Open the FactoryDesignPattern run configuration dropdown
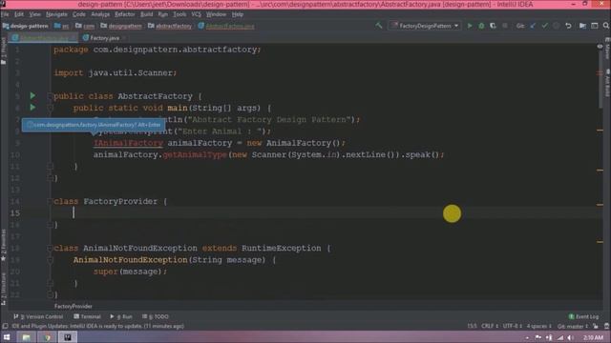This screenshot has height=343, width=611. click(425, 26)
